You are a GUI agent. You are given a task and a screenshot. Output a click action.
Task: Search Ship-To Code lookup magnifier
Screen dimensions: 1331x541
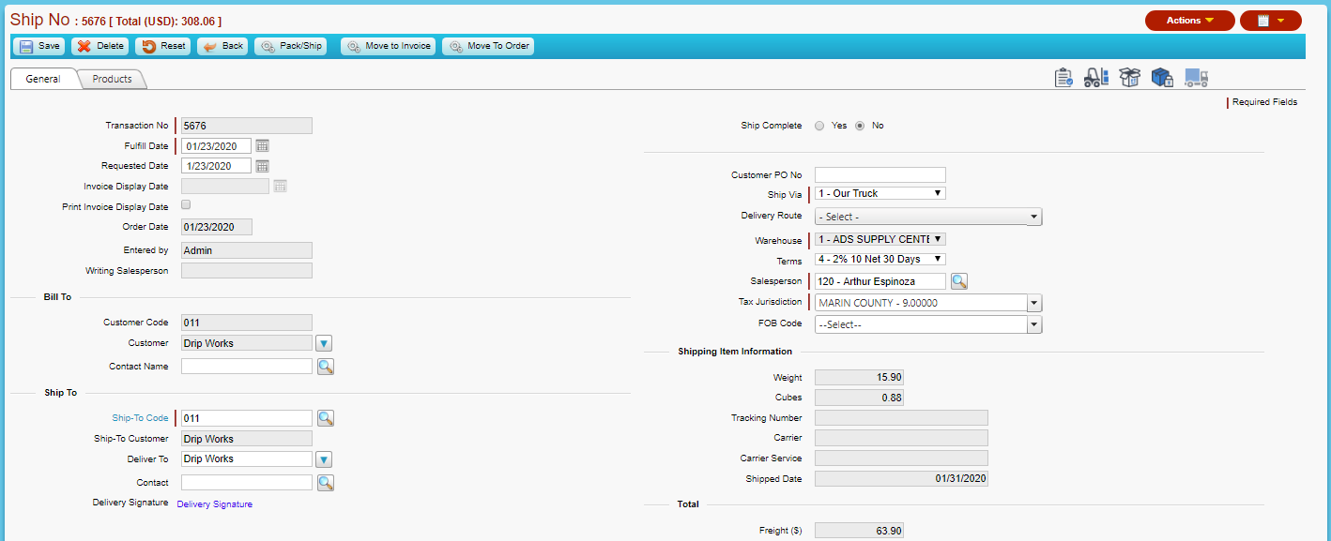click(x=326, y=418)
